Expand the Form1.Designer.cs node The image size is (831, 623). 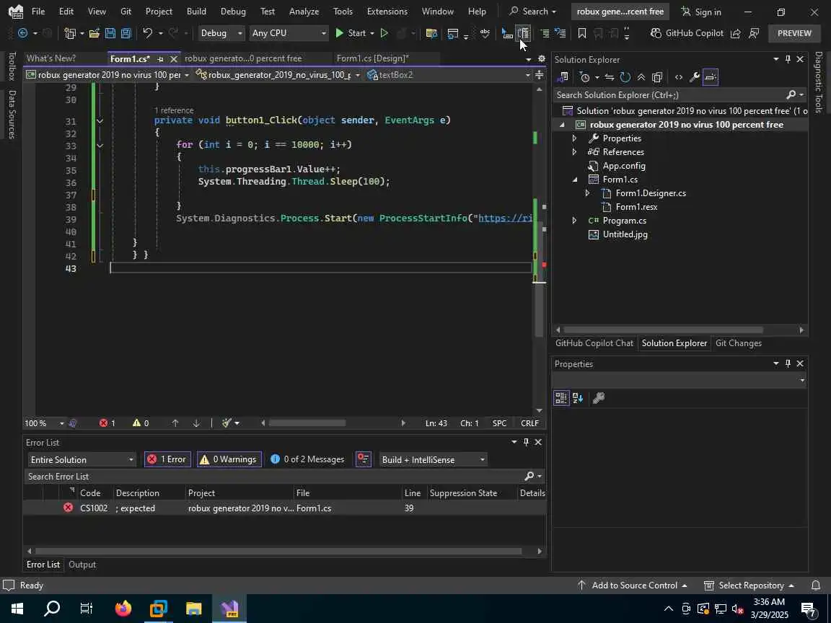587,193
